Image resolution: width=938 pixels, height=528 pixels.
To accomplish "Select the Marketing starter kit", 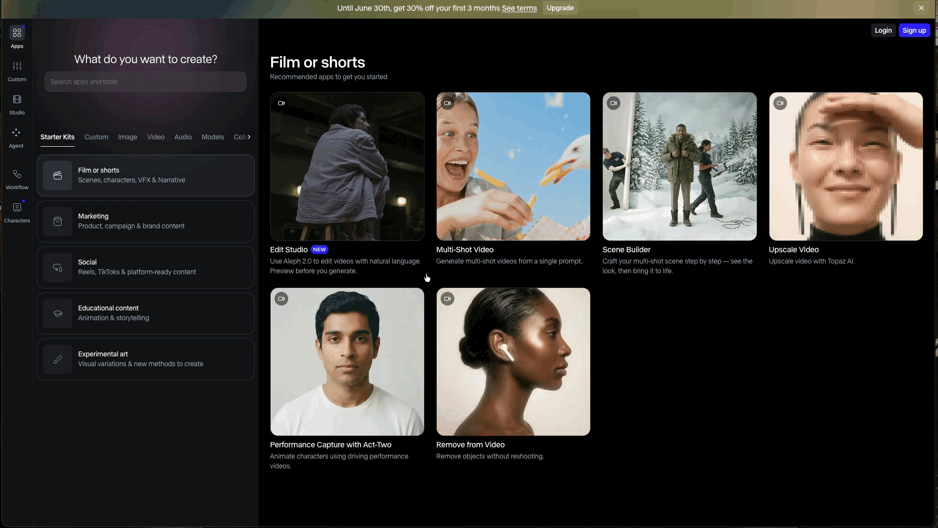I will click(146, 221).
